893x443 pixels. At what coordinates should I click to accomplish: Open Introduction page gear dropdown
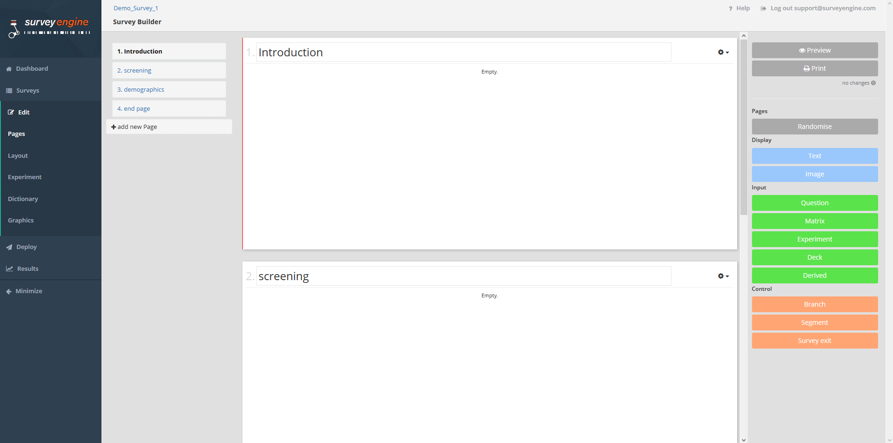point(723,52)
